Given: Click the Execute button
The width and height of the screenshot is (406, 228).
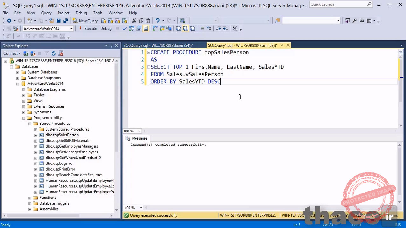Looking at the screenshot, I should tap(90, 29).
